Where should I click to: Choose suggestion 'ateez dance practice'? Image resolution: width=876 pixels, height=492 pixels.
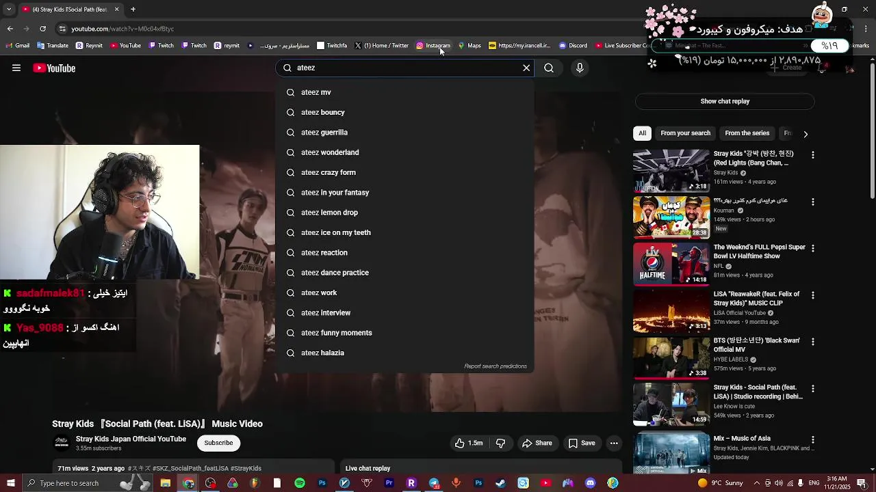coord(404,273)
